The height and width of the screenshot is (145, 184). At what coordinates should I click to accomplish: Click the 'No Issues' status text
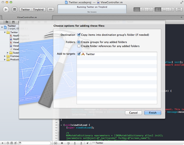pyautogui.click(x=92, y=12)
